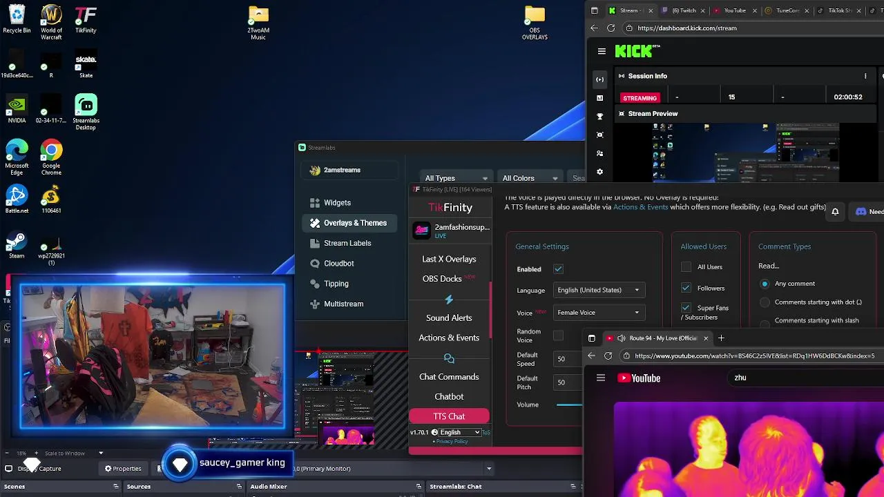Open All Colors filter dropdown in Streamlabs
The height and width of the screenshot is (497, 884).
click(529, 178)
